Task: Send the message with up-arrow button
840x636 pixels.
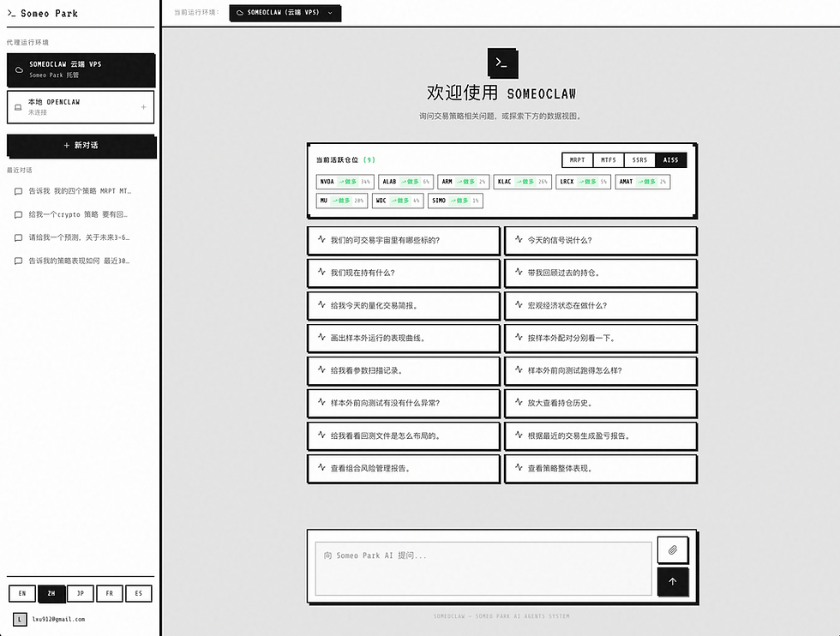Action: click(672, 582)
